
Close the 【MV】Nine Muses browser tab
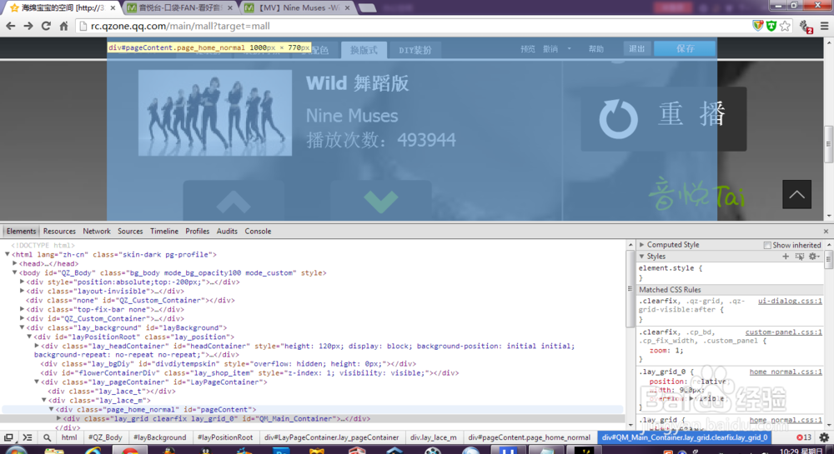[x=347, y=8]
